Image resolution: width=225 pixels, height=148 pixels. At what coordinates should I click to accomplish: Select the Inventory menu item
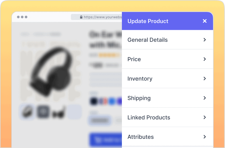[140, 79]
